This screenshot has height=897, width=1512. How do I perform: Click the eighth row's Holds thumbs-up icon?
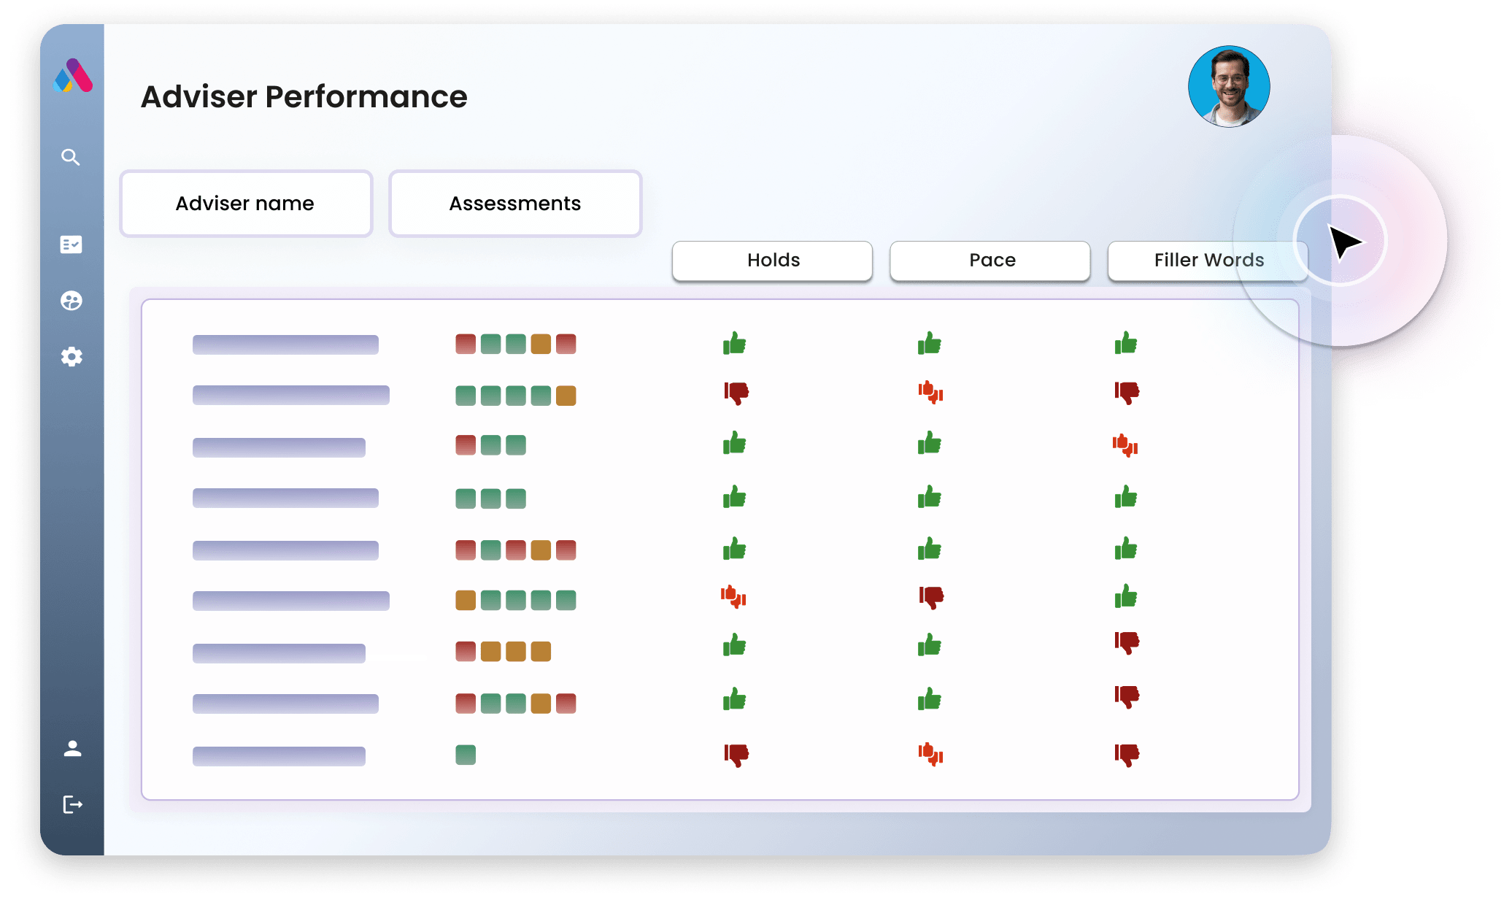tap(735, 699)
